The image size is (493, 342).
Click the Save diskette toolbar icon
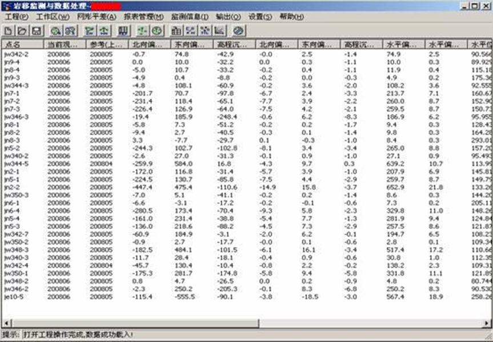(35, 30)
